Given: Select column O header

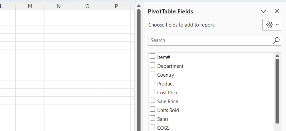Looking at the screenshot, I should (x=87, y=7).
